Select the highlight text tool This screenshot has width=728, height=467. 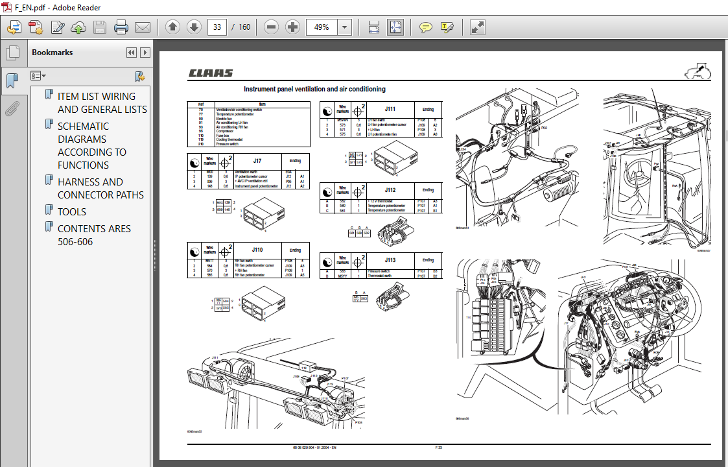coord(447,27)
